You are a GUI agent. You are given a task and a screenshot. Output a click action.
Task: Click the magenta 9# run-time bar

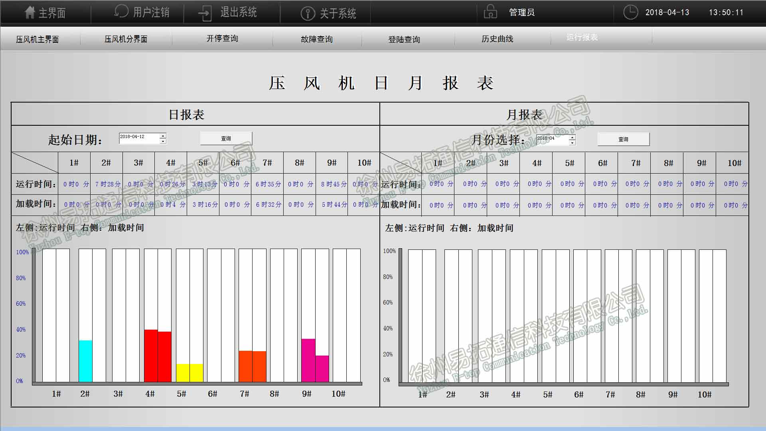pos(308,360)
